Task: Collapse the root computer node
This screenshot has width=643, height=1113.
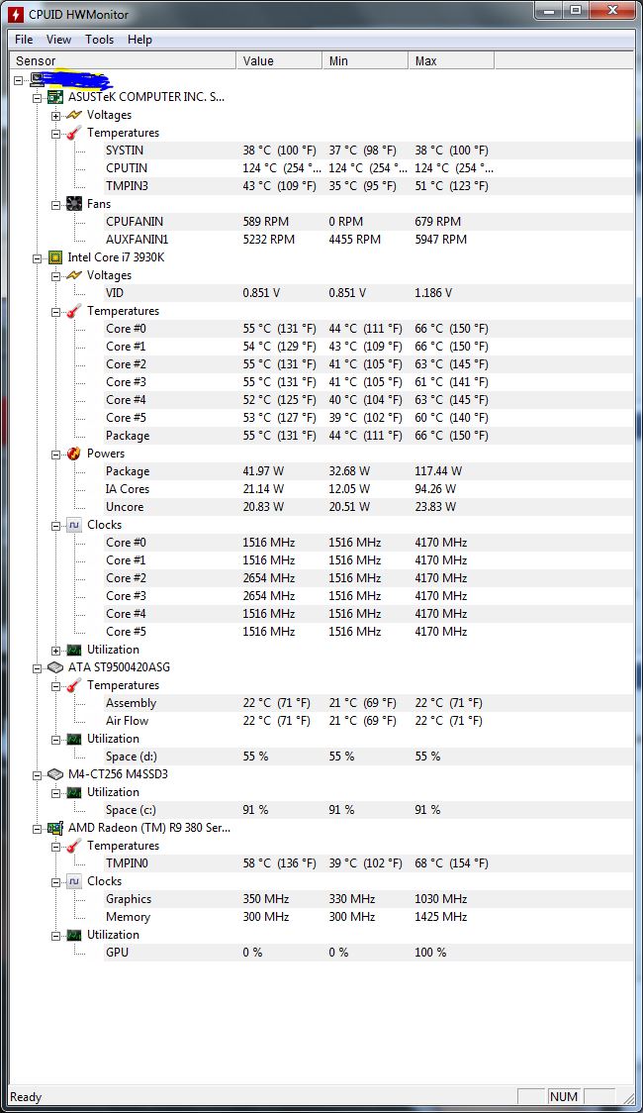Action: (x=19, y=80)
